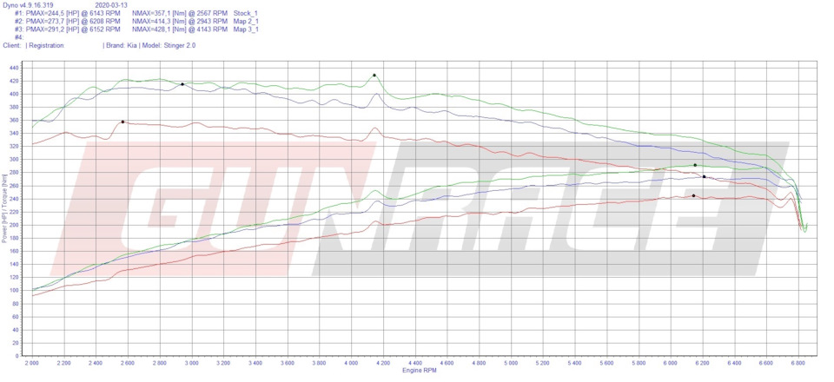This screenshot has height=382, width=834.
Task: Click the empty #4: run slot label
Action: (19, 37)
